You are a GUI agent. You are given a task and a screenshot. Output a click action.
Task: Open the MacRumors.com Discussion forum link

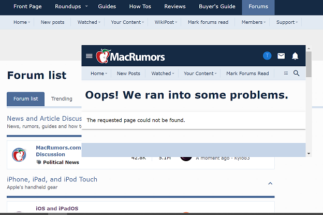[58, 151]
